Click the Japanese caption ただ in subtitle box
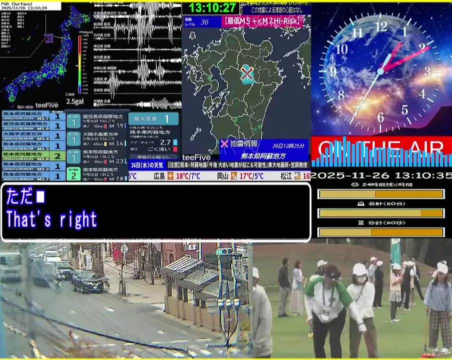This screenshot has height=360, width=452. click(x=20, y=196)
